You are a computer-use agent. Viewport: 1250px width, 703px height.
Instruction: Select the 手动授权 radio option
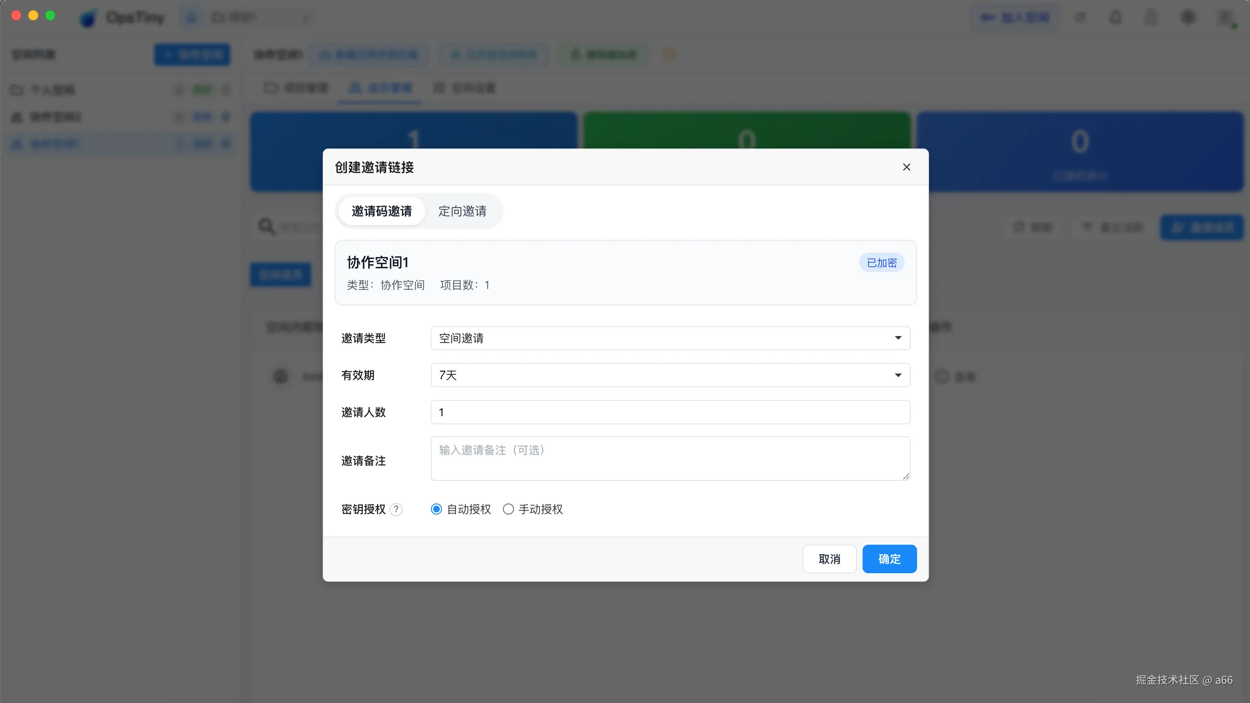coord(508,509)
